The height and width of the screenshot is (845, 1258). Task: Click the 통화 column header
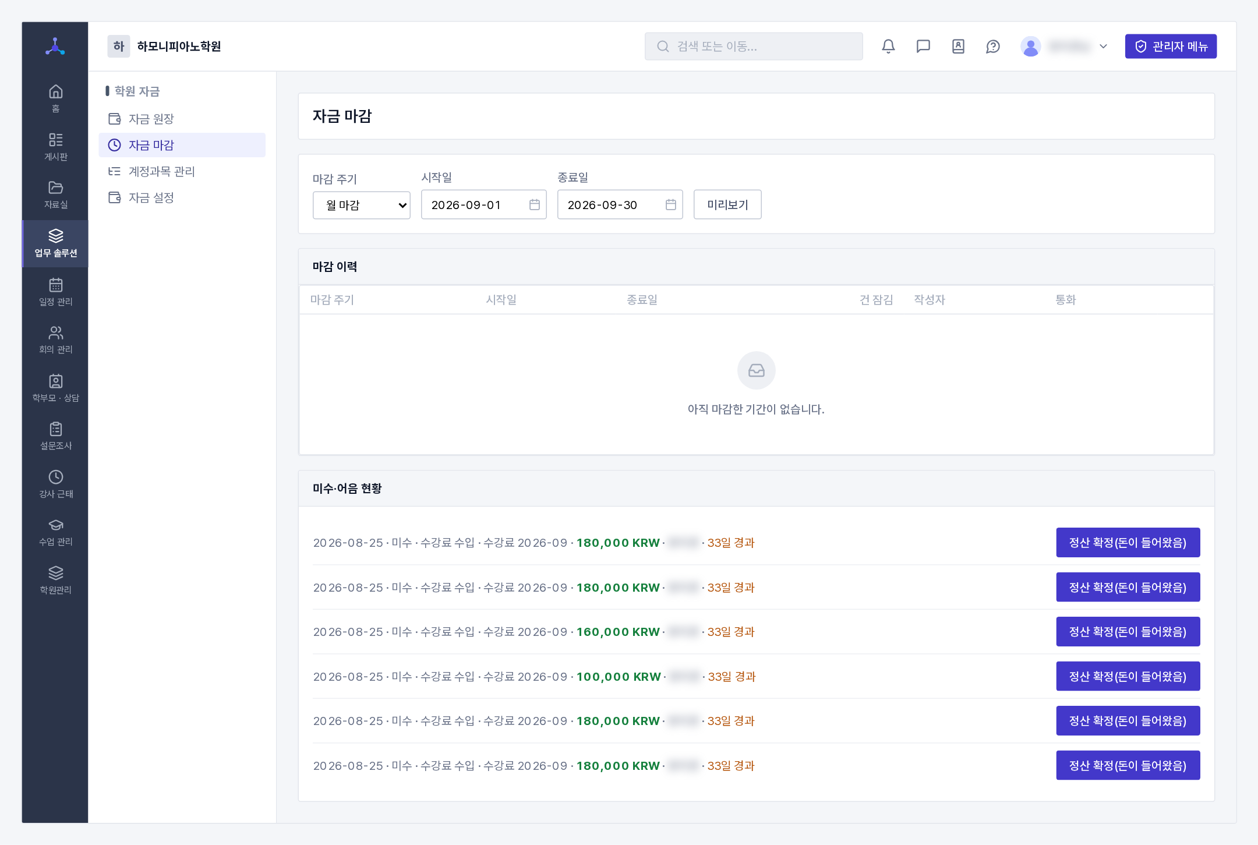point(1066,299)
